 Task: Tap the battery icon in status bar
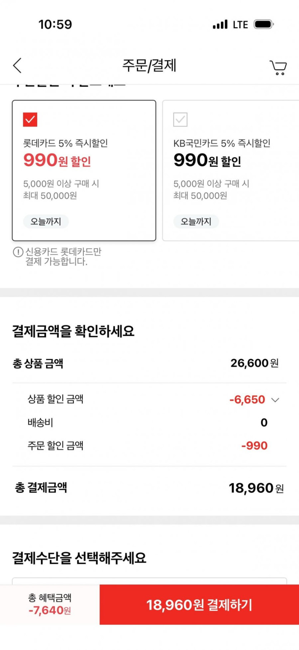click(x=264, y=24)
